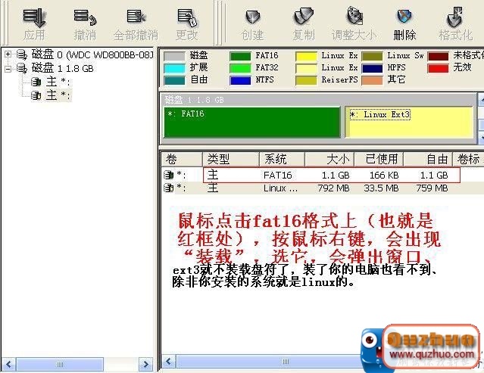Click the 磁盘 1 disk icon in tree
Image resolution: width=484 pixels, height=373 pixels.
22,68
